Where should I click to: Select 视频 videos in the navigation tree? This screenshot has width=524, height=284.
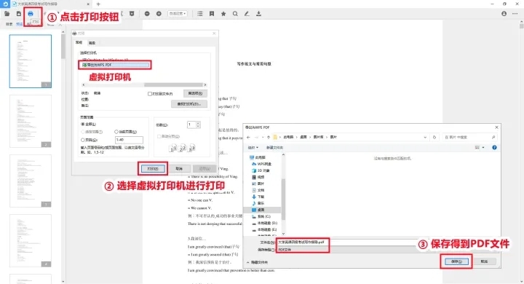258,177
